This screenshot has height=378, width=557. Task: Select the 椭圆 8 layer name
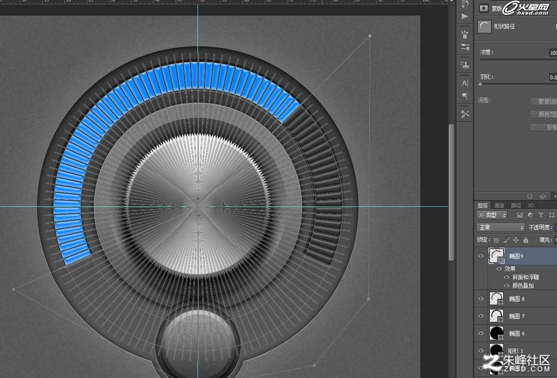click(x=516, y=299)
